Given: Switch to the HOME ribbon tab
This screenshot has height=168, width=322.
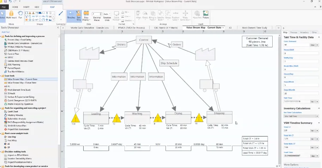Looking at the screenshot, I should point(15,7).
